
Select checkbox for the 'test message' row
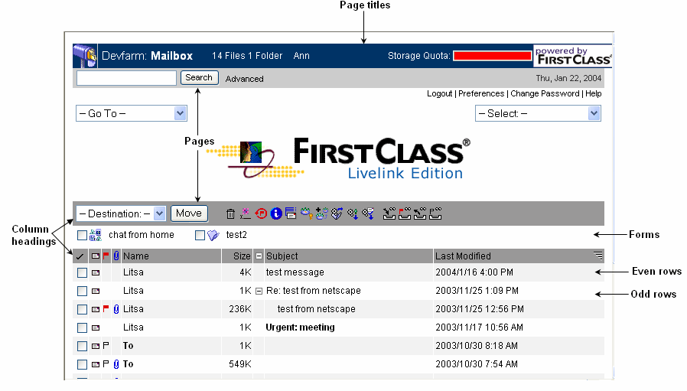(x=82, y=272)
